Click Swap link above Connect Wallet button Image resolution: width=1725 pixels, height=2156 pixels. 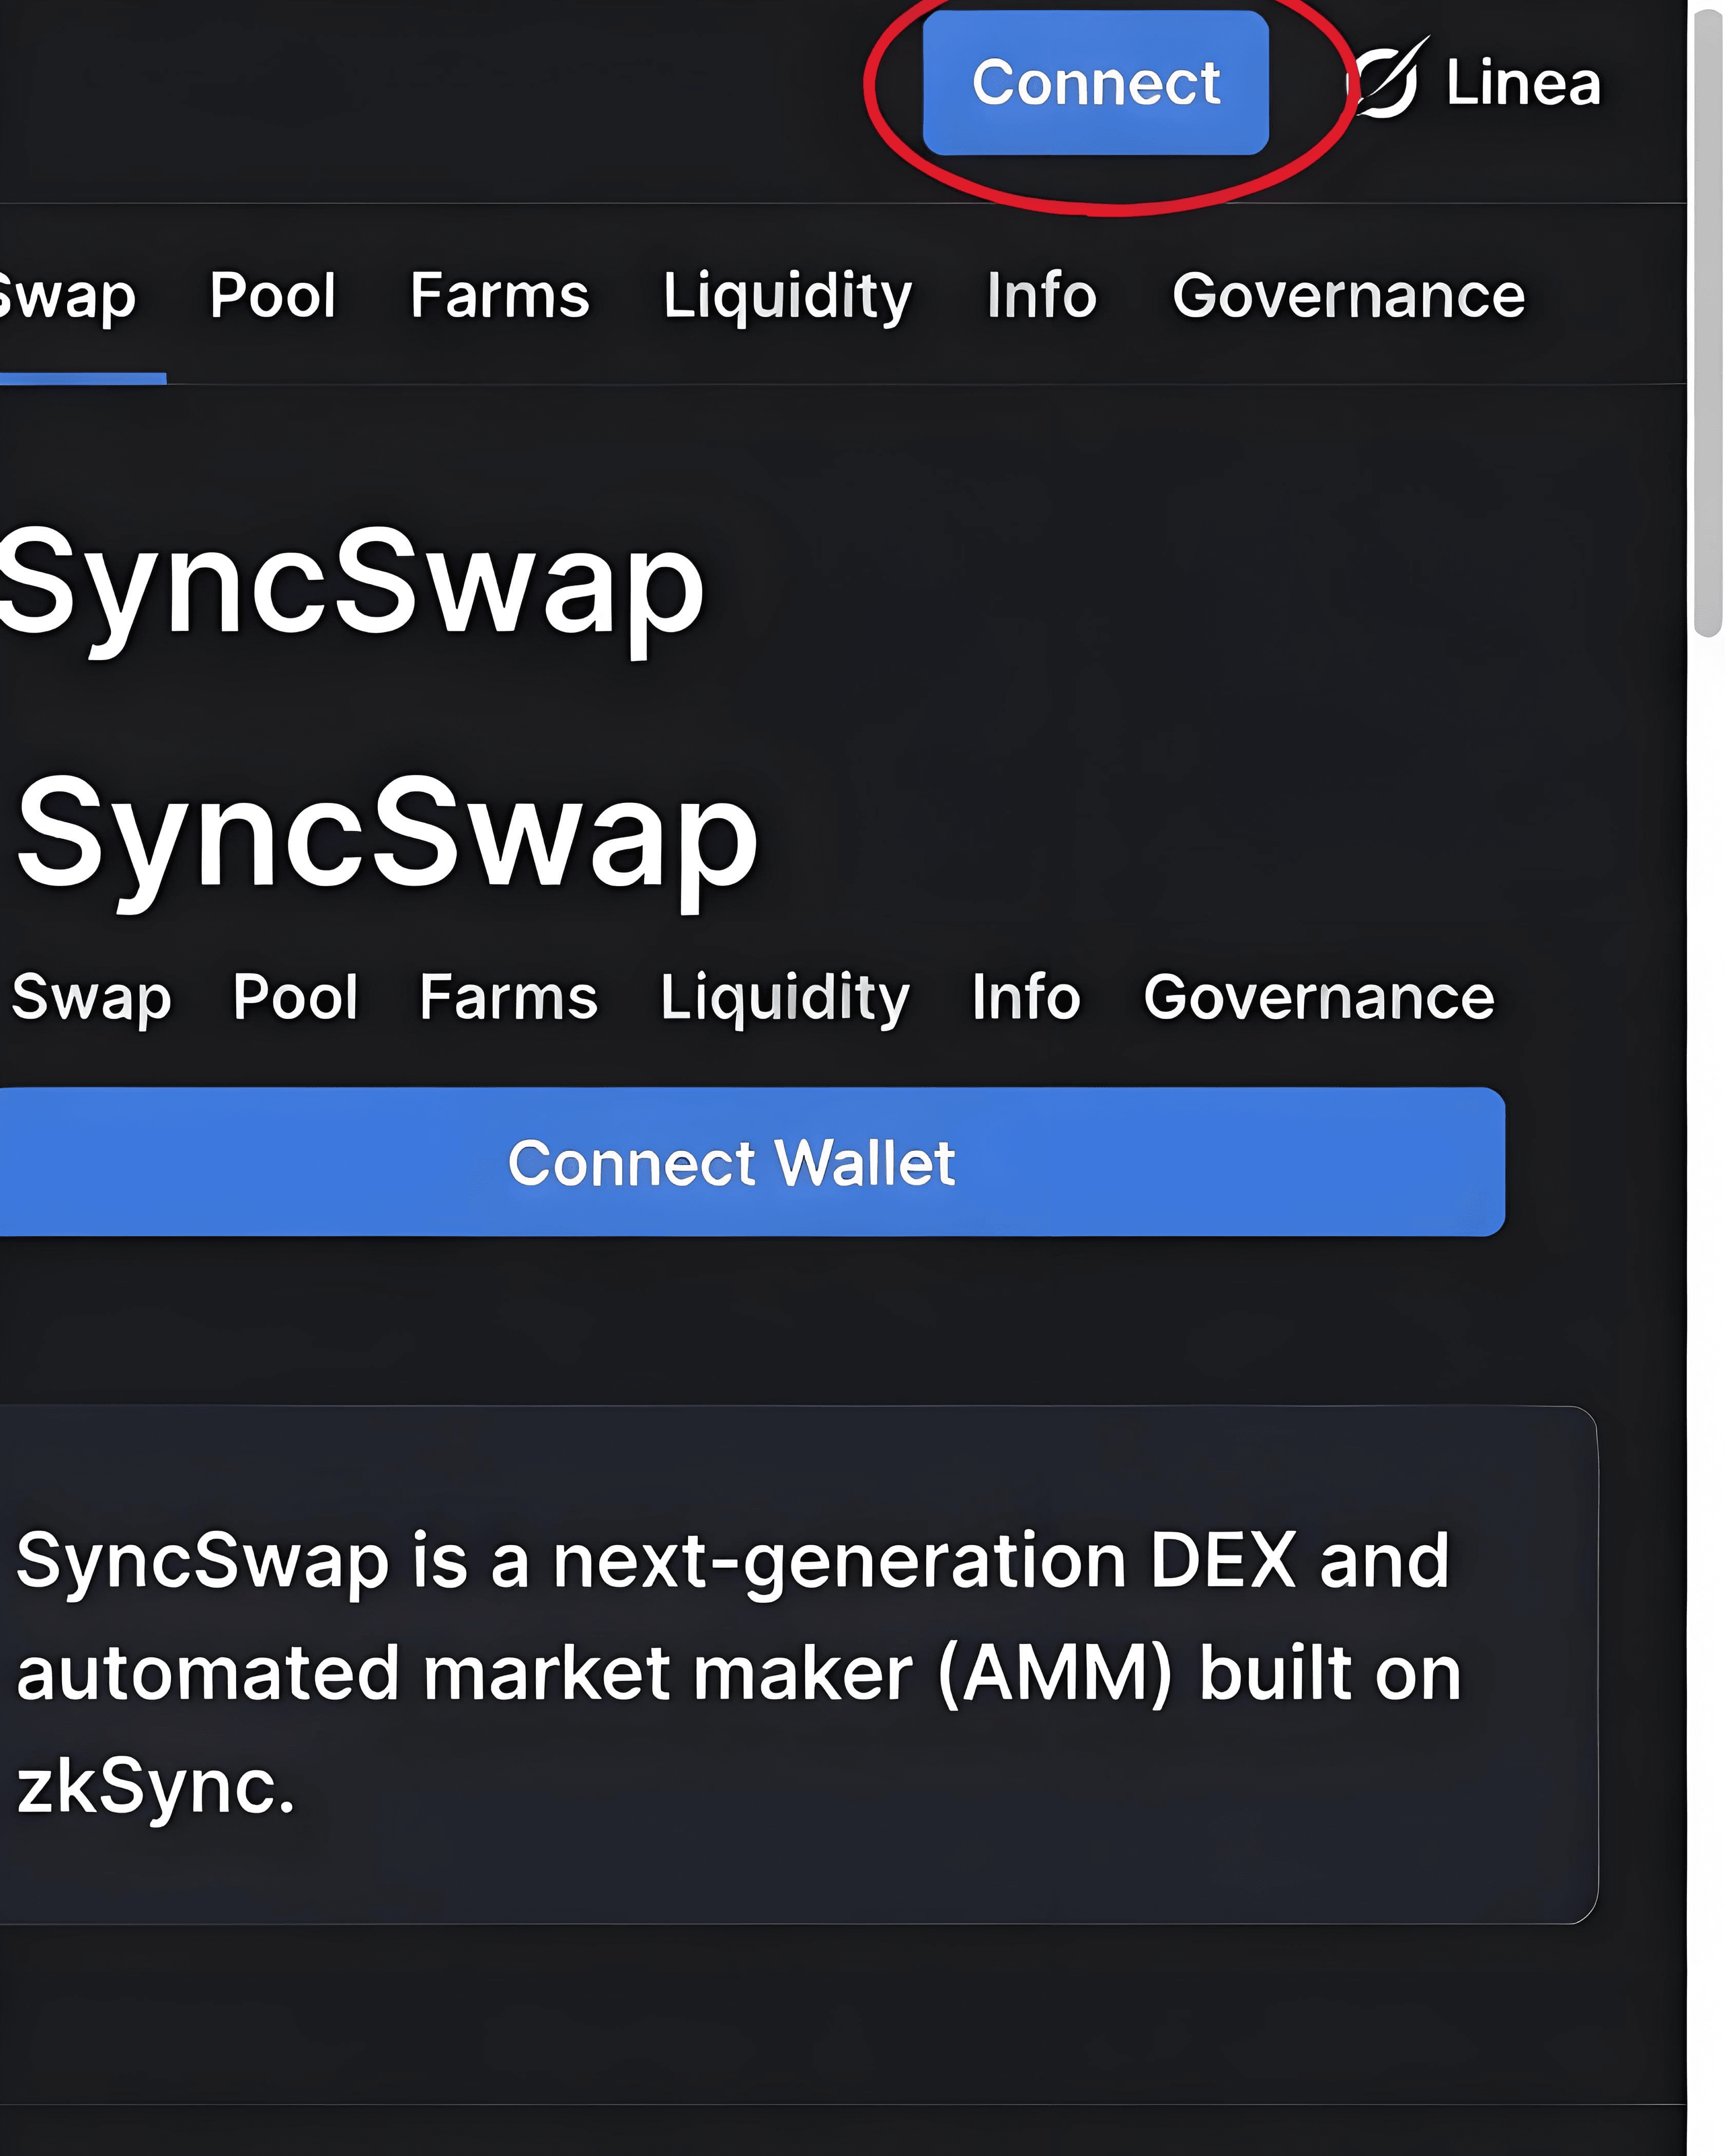91,997
